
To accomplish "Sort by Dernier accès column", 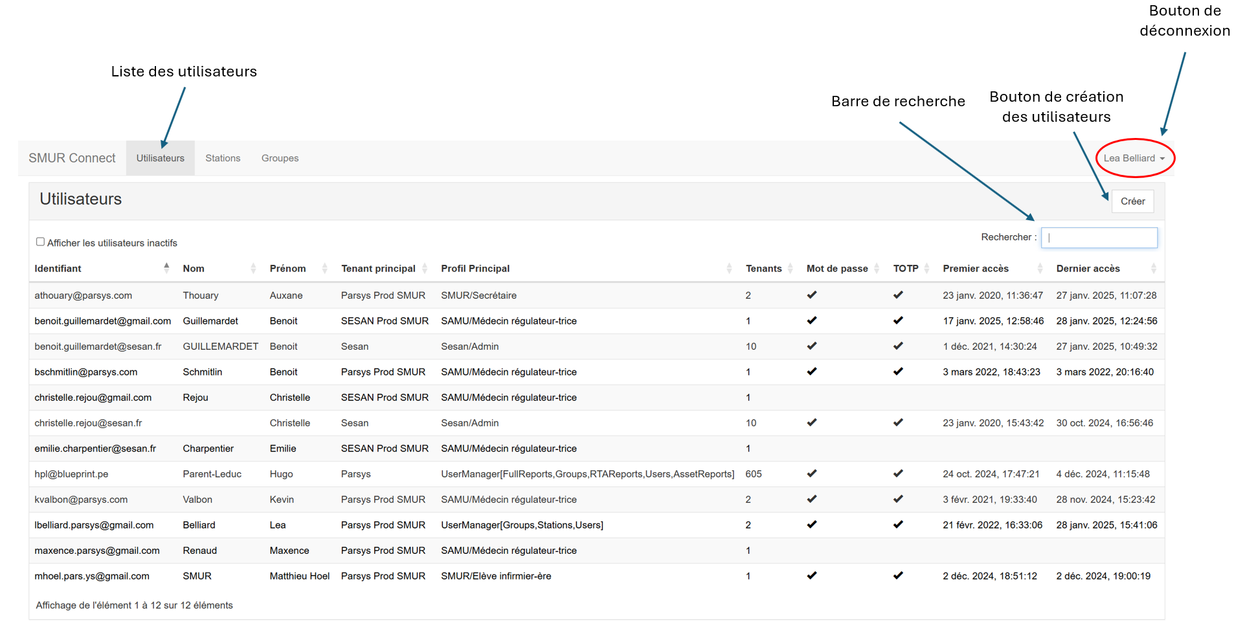I will coord(1106,269).
